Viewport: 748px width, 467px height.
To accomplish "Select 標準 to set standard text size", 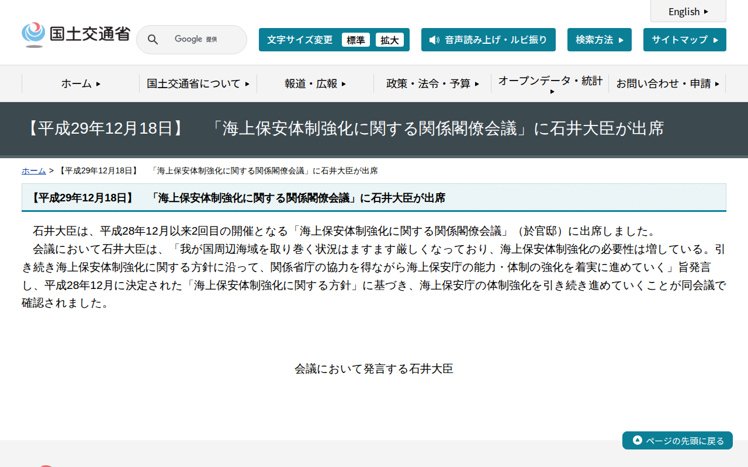I will click(x=356, y=40).
